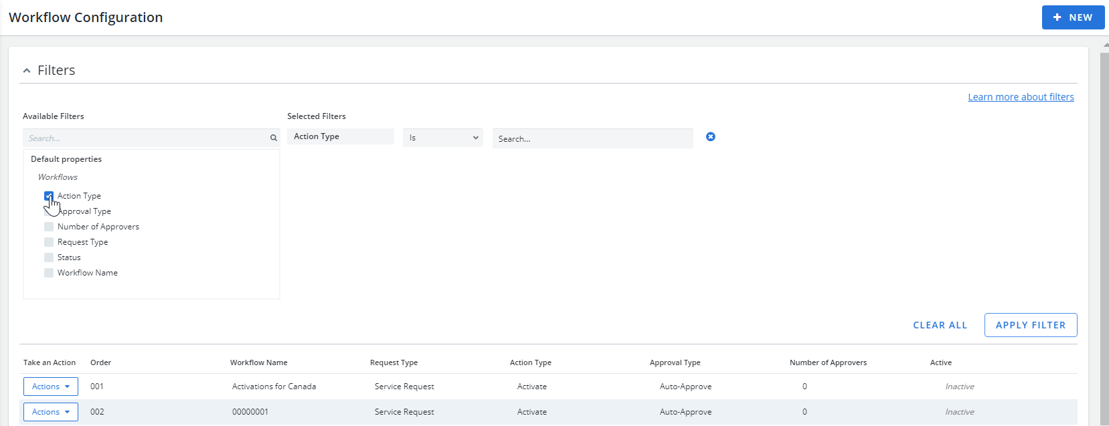1109x426 pixels.
Task: Check the Number of Approvers checkbox
Action: point(49,227)
